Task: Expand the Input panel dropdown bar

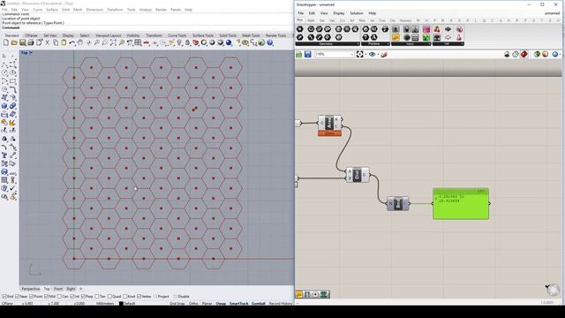Action: [411, 44]
